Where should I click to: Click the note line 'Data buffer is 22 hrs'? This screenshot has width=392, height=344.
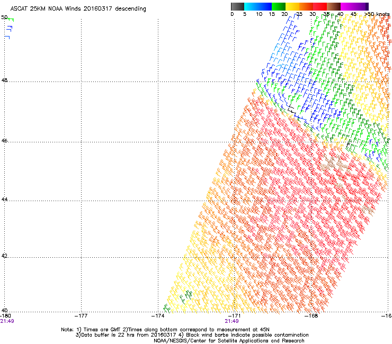click(x=109, y=335)
